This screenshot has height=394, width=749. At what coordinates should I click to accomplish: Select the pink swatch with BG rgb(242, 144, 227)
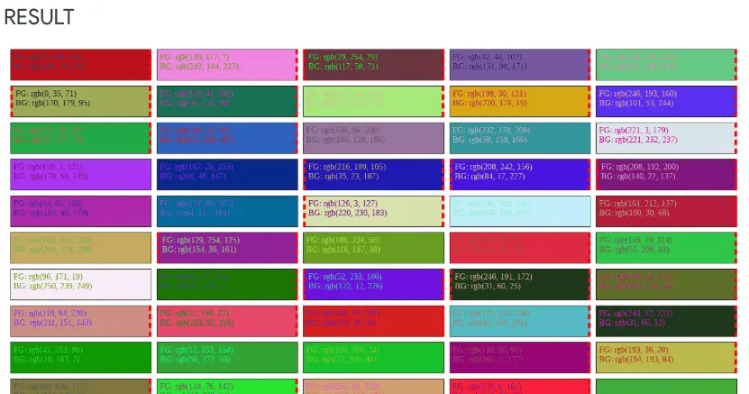(x=226, y=64)
